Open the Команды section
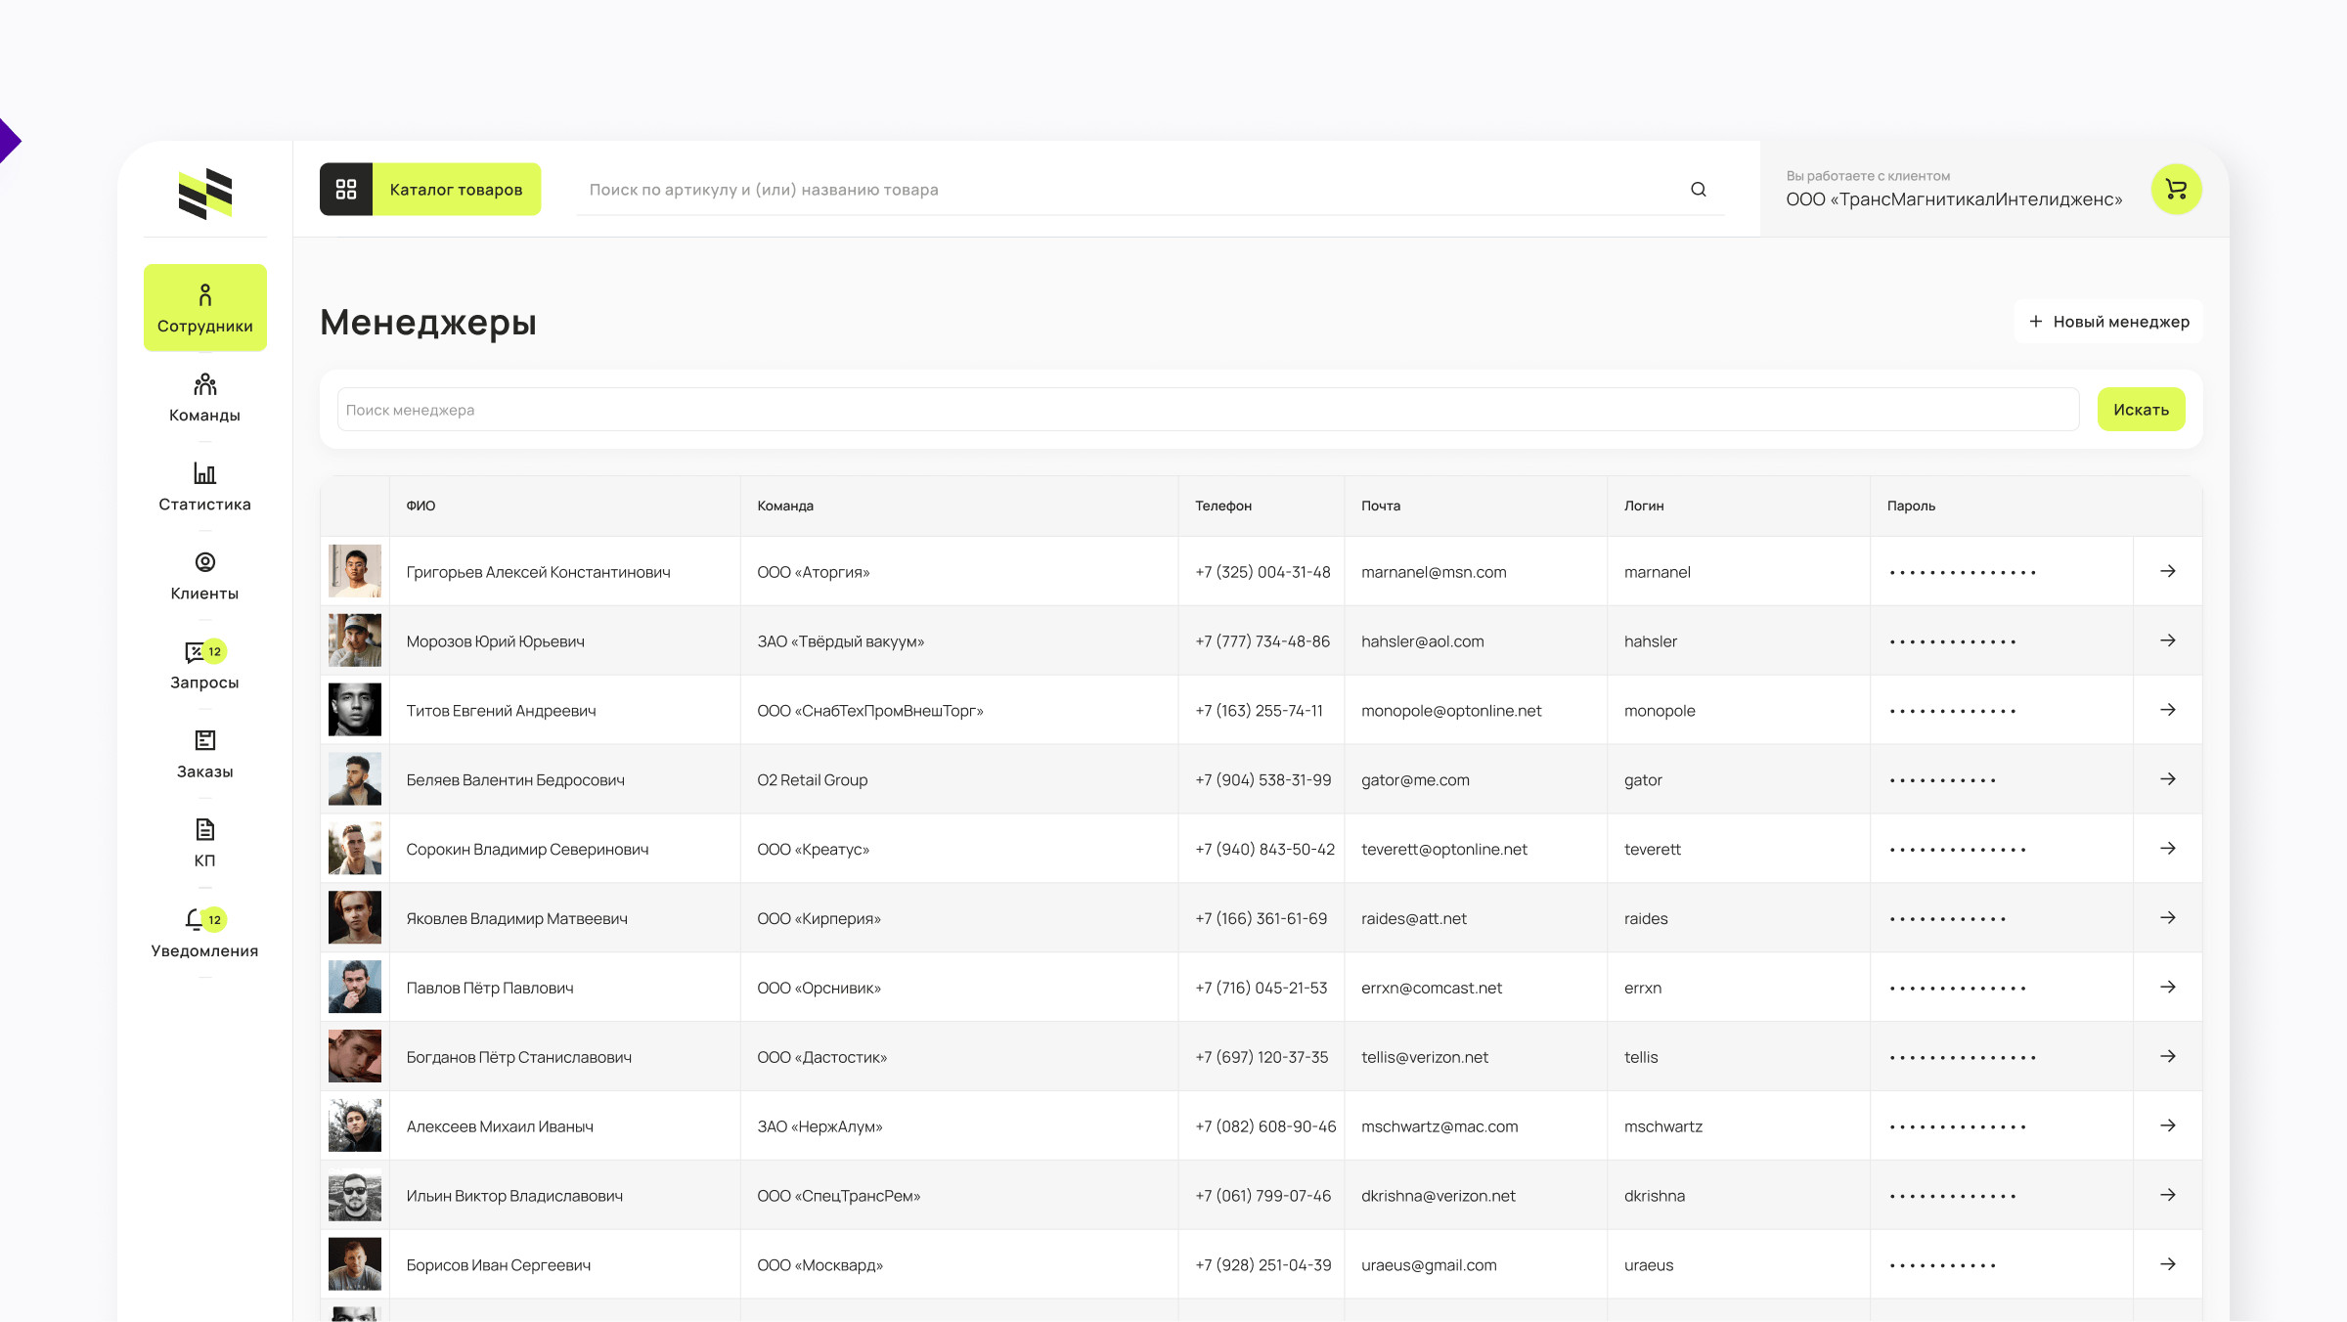This screenshot has width=2347, height=1322. 204,397
